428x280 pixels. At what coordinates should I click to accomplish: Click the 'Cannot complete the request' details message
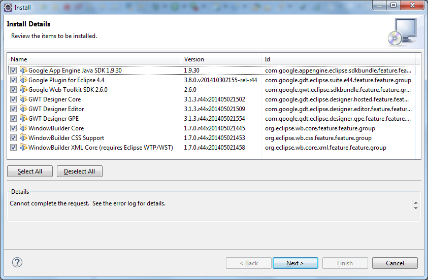tap(88, 203)
